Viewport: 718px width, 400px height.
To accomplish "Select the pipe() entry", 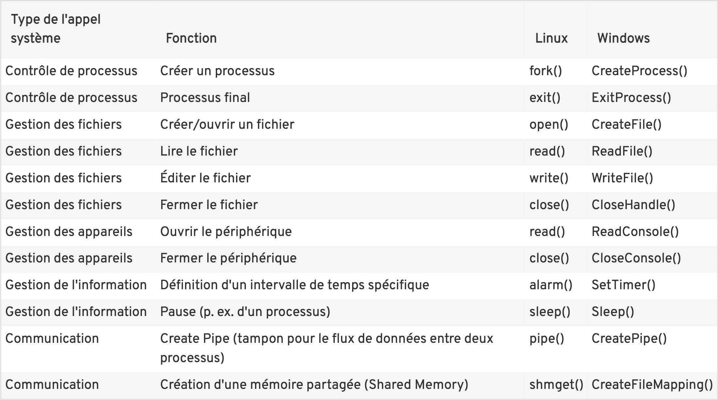I will pos(547,339).
